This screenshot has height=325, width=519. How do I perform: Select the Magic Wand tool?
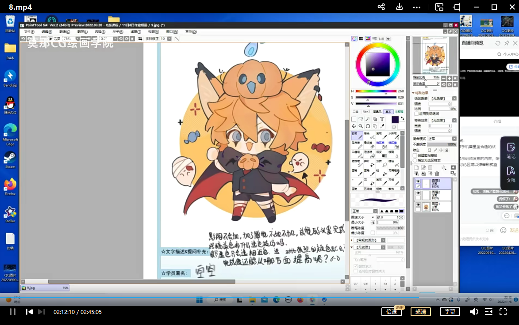point(368,119)
